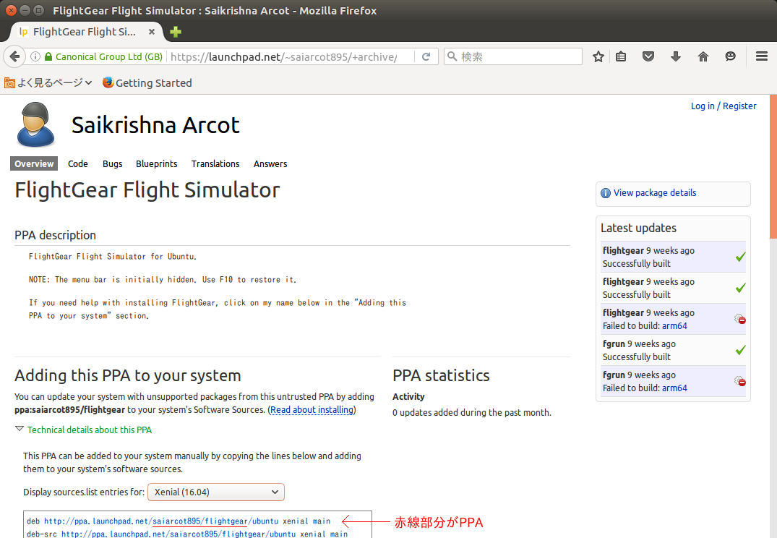Switch to the Code tab
777x538 pixels.
point(78,163)
